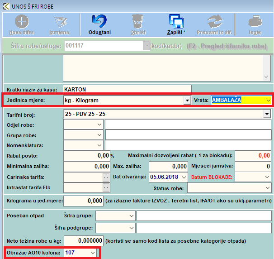Click the Intrastat tarifa EU text field
The width and height of the screenshot is (274, 259).
83,187
